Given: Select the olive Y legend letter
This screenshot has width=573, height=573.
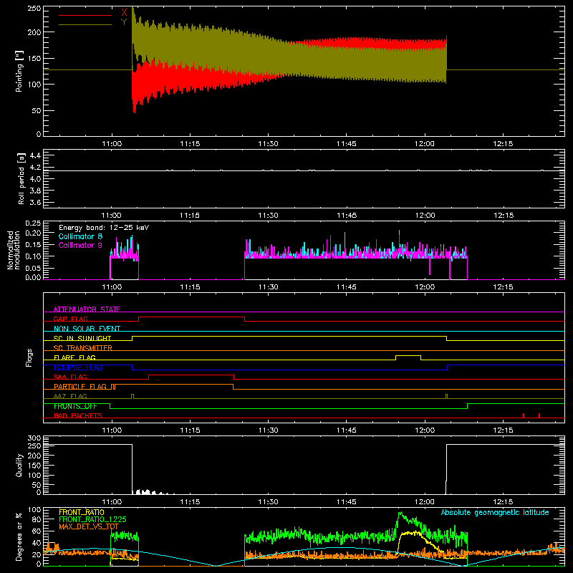Looking at the screenshot, I should pyautogui.click(x=124, y=22).
